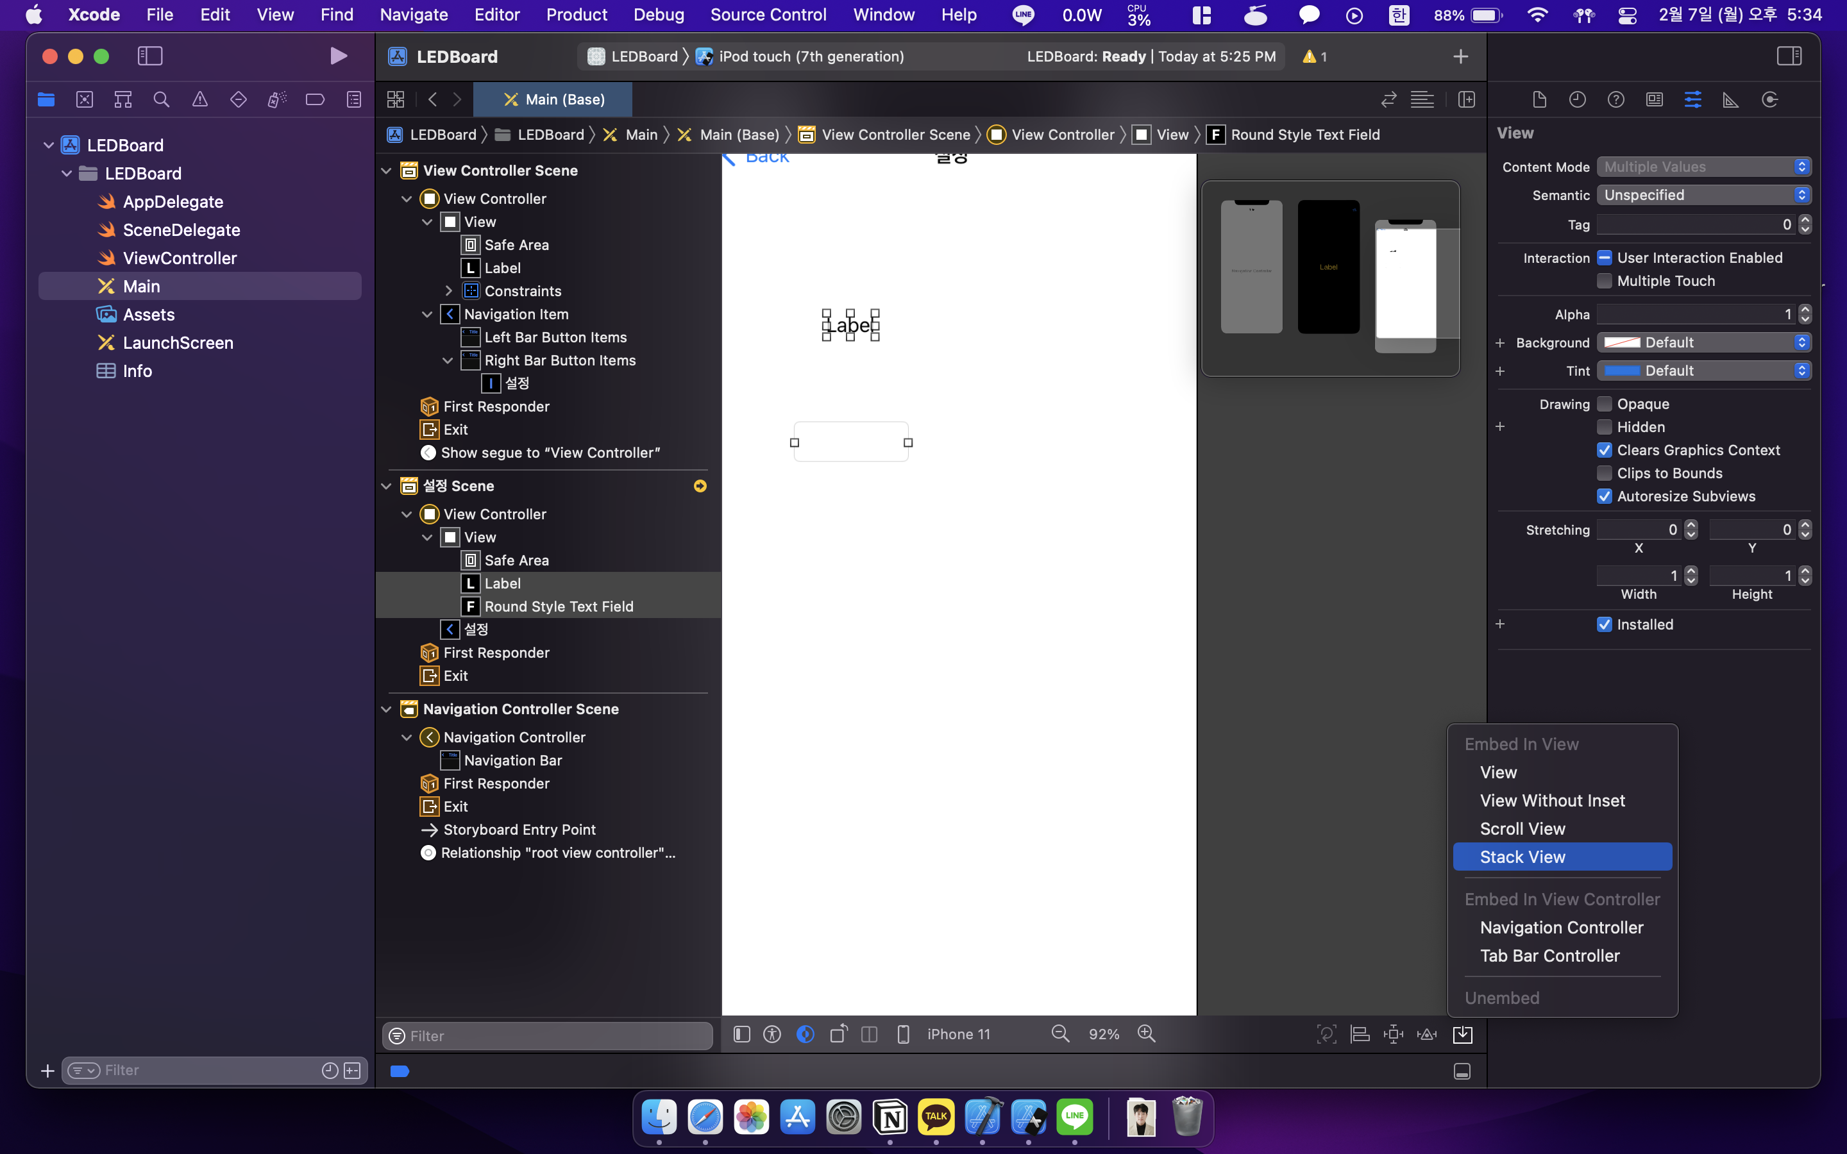Choose View Without Inset embed option

pyautogui.click(x=1562, y=800)
